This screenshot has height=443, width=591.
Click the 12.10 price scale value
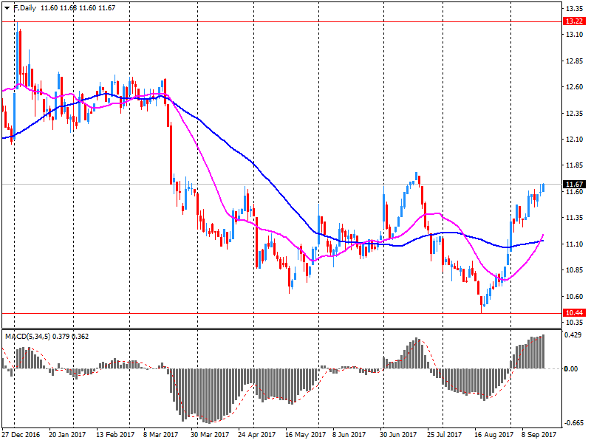(574, 140)
